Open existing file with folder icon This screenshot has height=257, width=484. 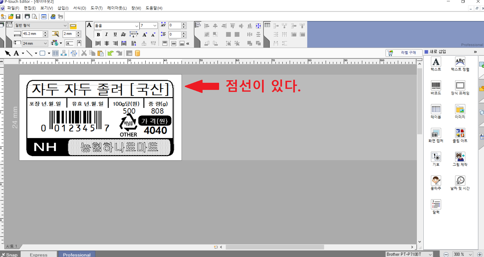point(11,17)
